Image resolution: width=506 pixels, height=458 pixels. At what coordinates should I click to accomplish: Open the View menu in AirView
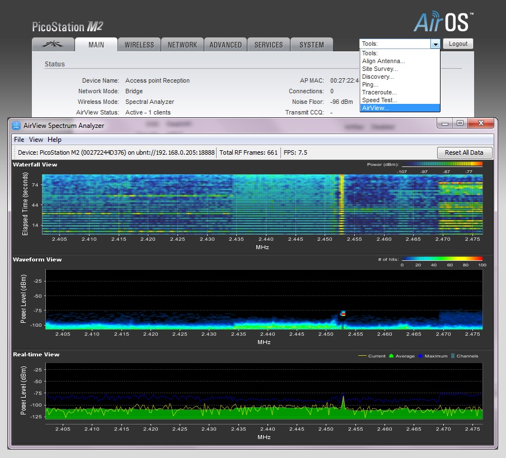pyautogui.click(x=36, y=140)
